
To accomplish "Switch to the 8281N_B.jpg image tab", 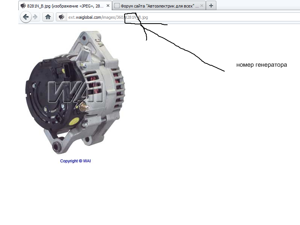I will pyautogui.click(x=65, y=6).
